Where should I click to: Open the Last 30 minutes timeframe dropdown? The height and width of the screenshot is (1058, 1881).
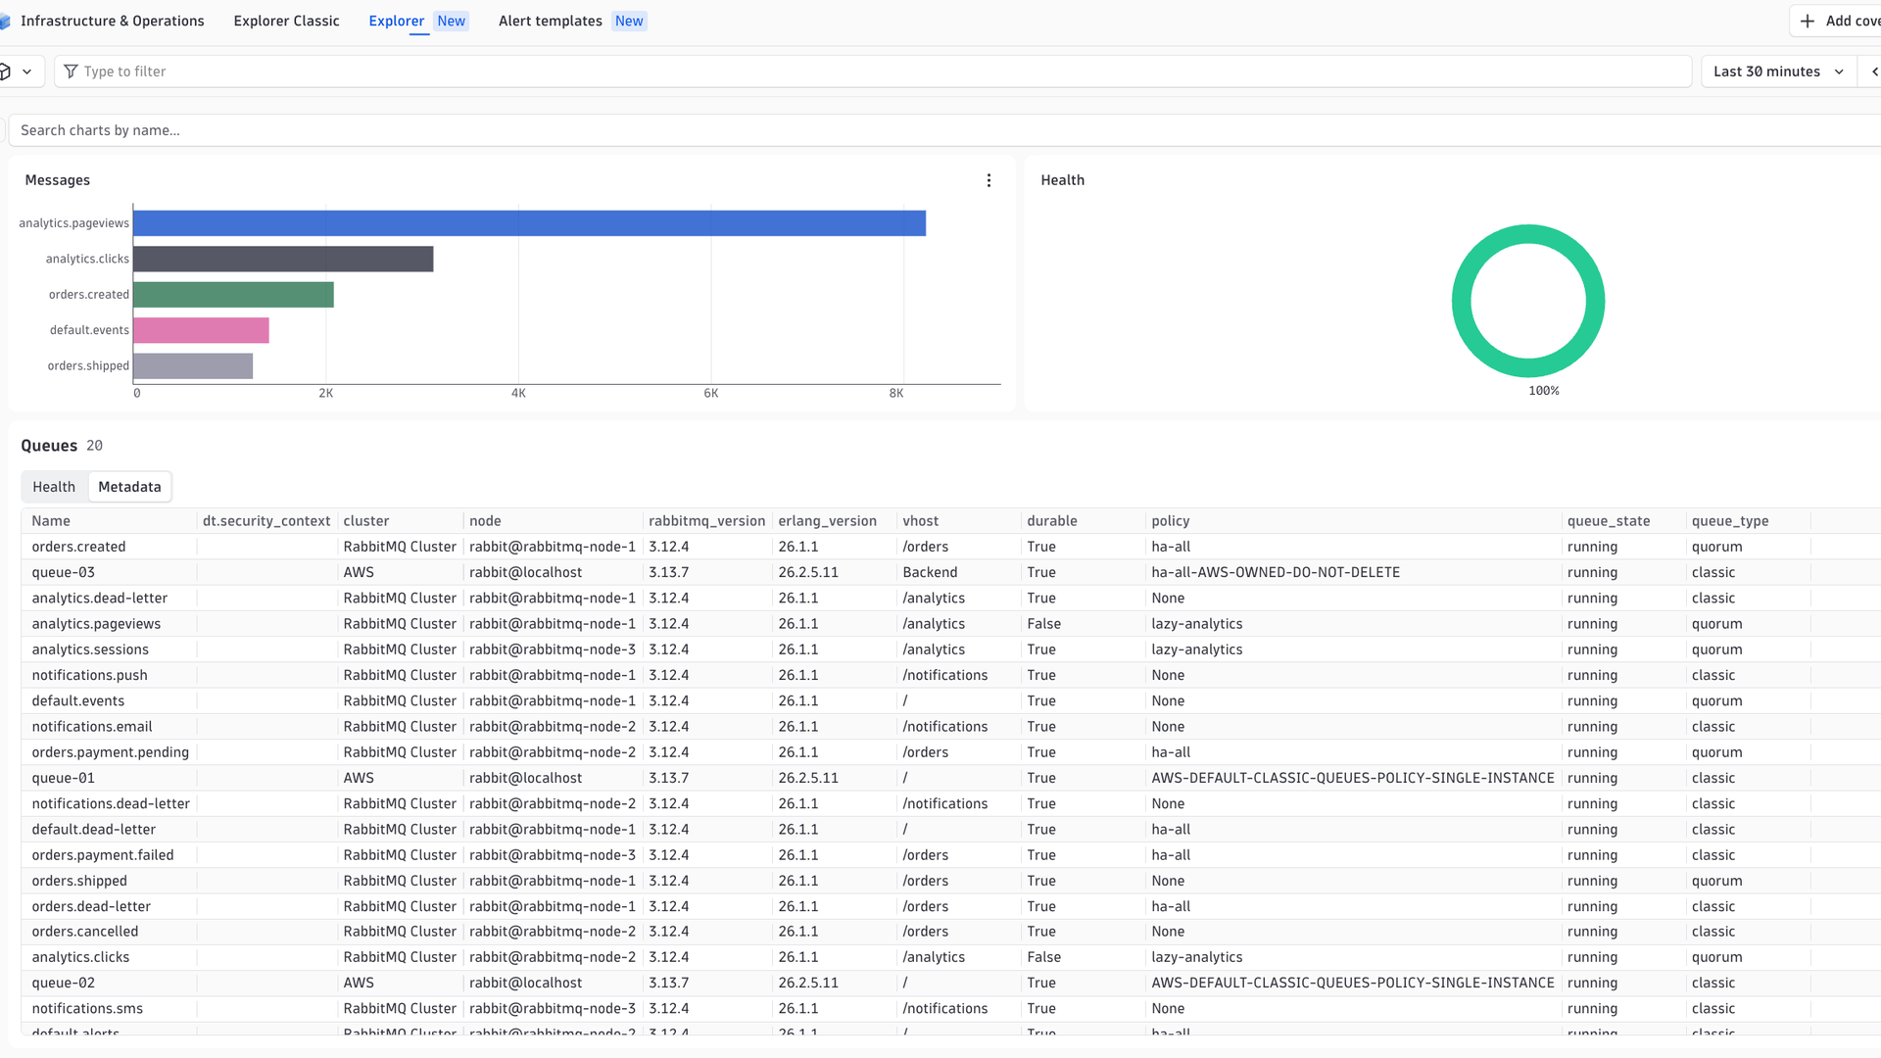[x=1778, y=72]
